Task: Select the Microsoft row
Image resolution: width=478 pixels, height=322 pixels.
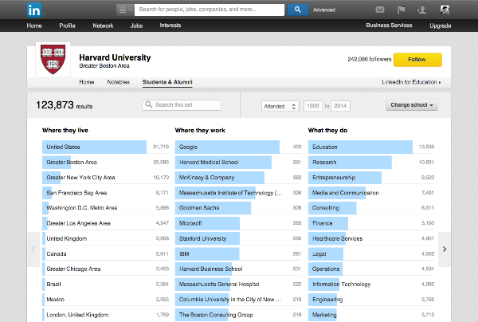Action: (x=238, y=223)
